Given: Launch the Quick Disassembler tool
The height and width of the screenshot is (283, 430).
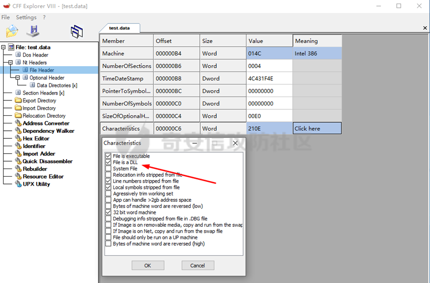Looking at the screenshot, I should (x=47, y=161).
